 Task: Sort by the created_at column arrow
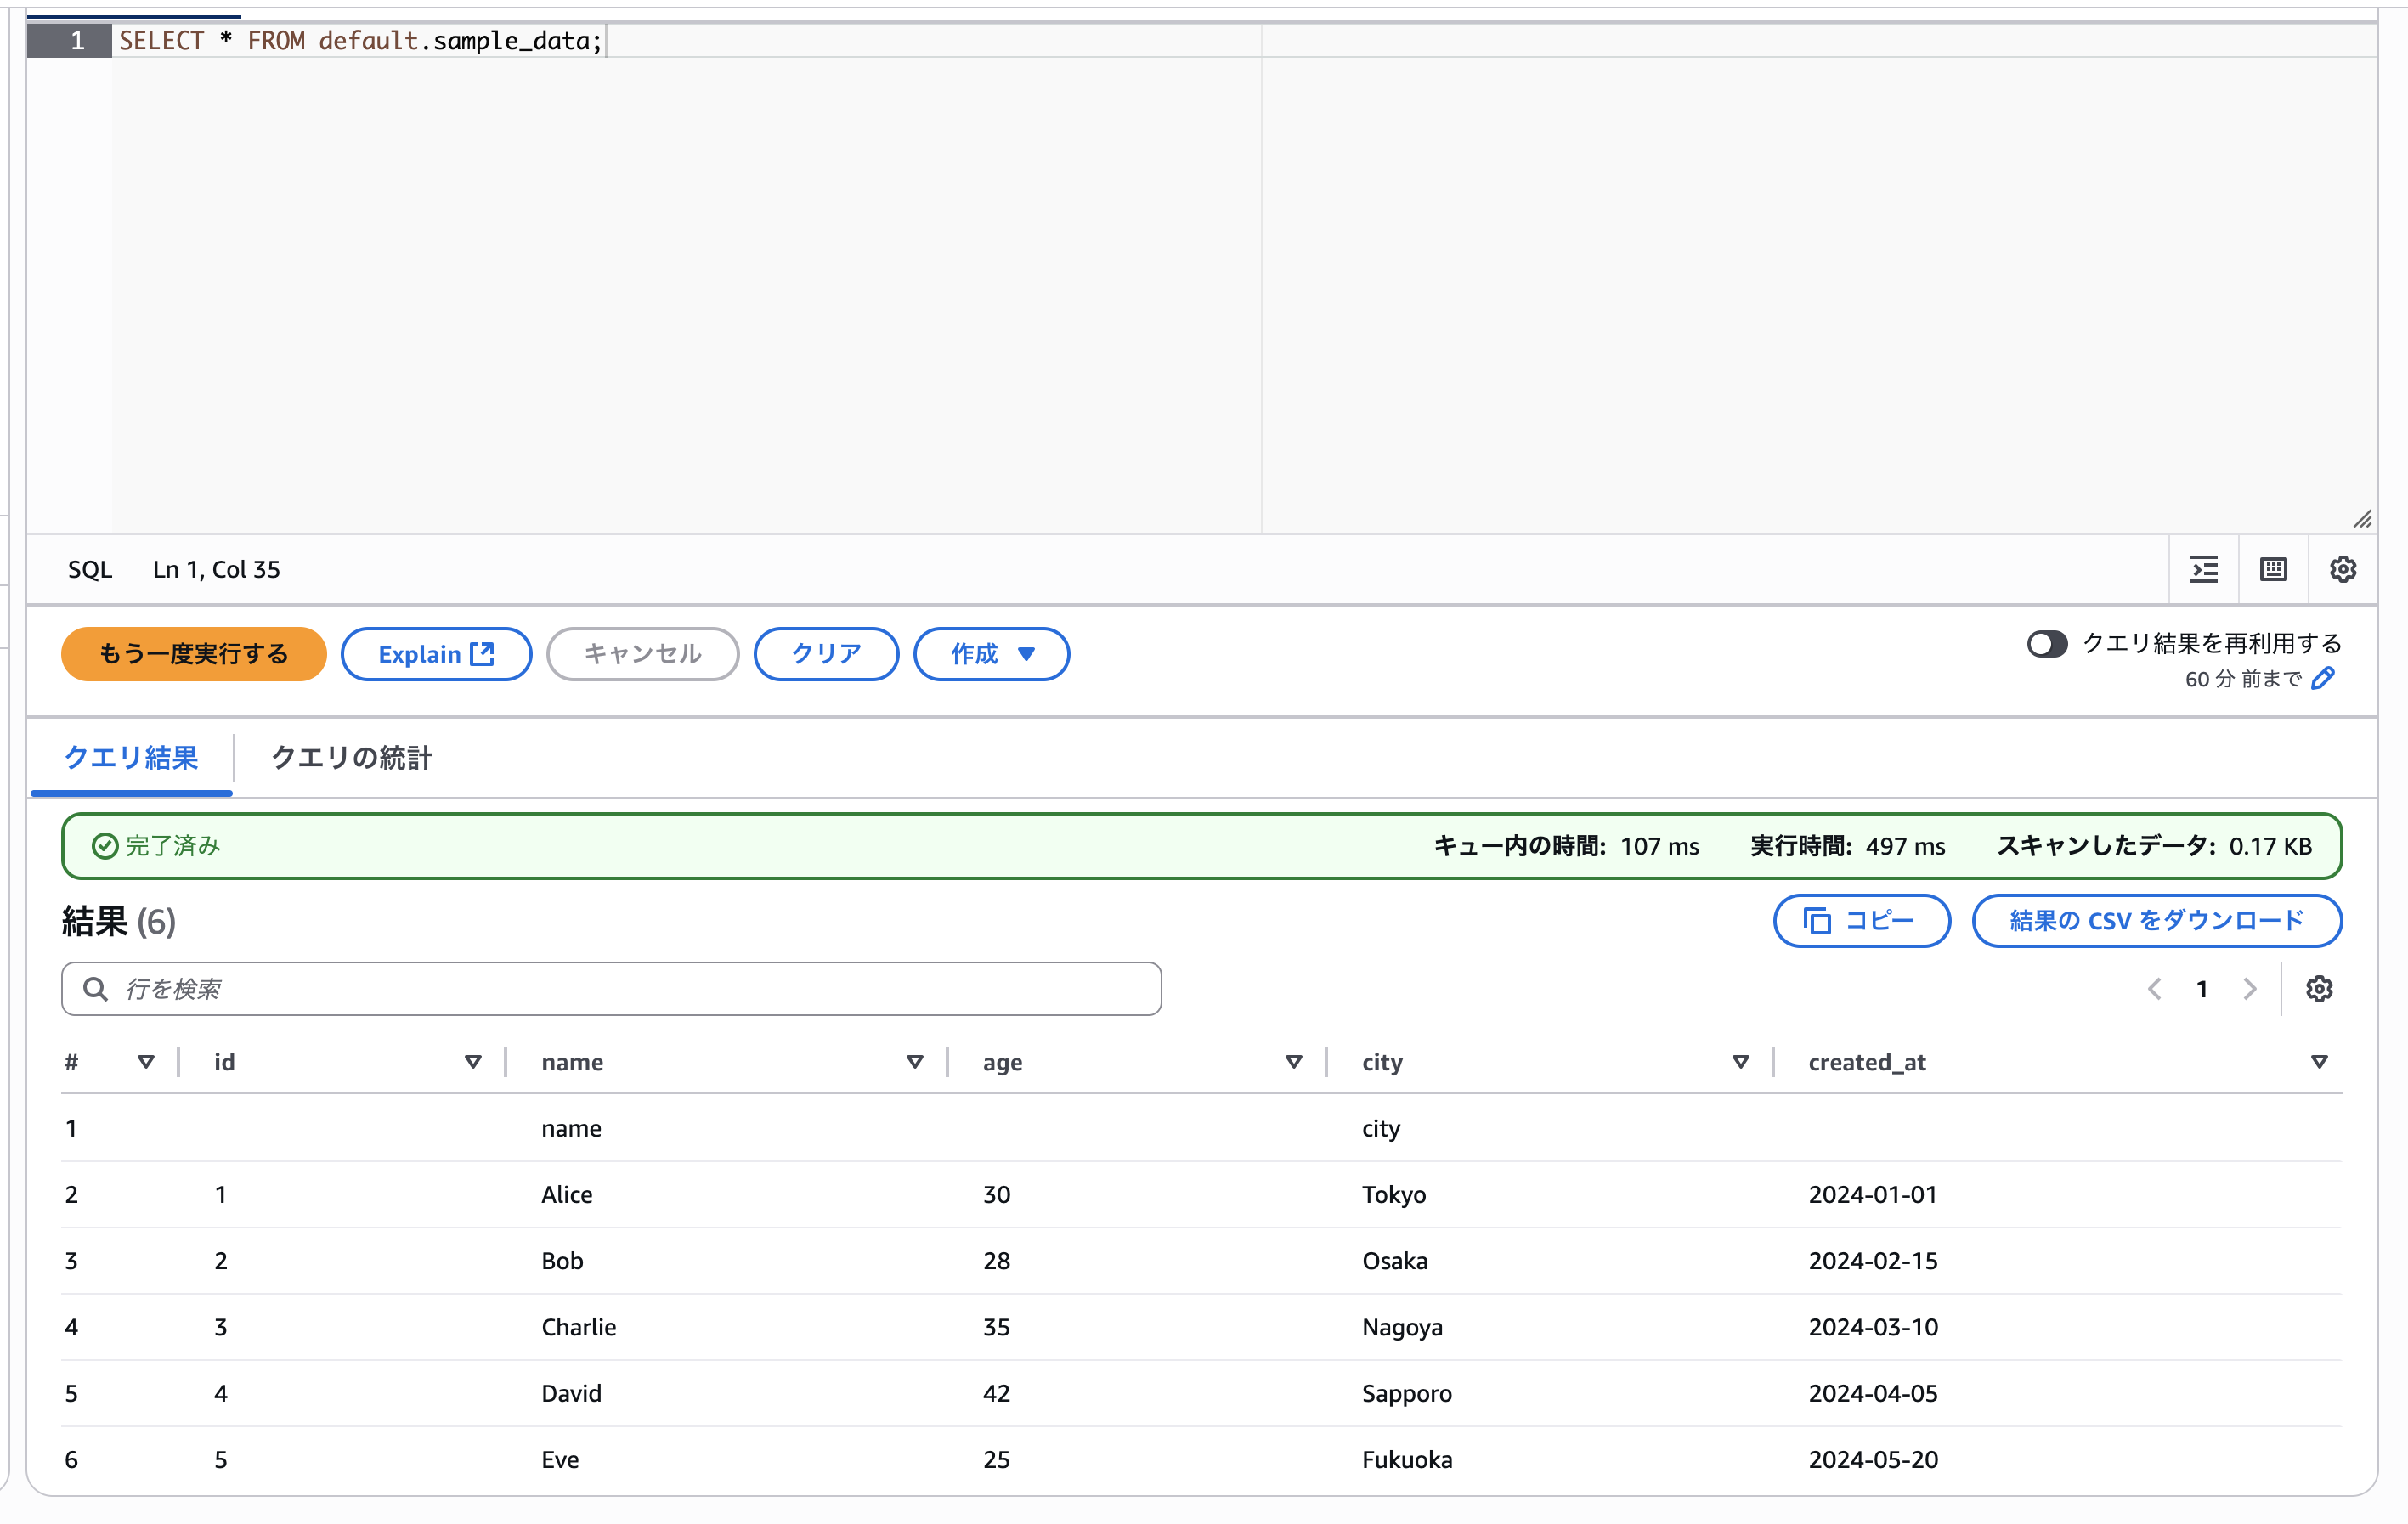(x=2319, y=1062)
